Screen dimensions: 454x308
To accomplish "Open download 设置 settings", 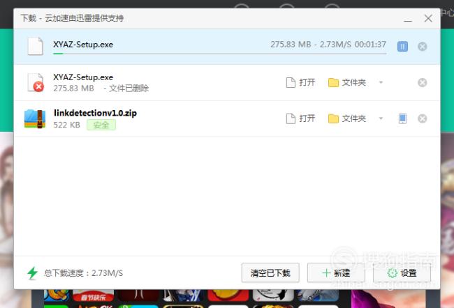I will pyautogui.click(x=402, y=272).
